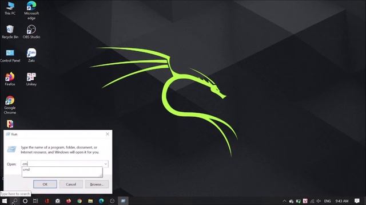Viewport: 366px width, 205px height.
Task: Open the Action Center notifications icon
Action: [357, 201]
